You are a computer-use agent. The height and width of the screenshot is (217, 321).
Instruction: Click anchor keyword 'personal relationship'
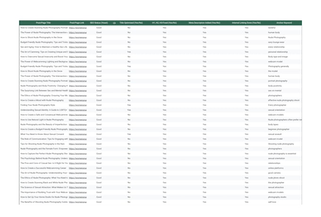click(x=278, y=52)
